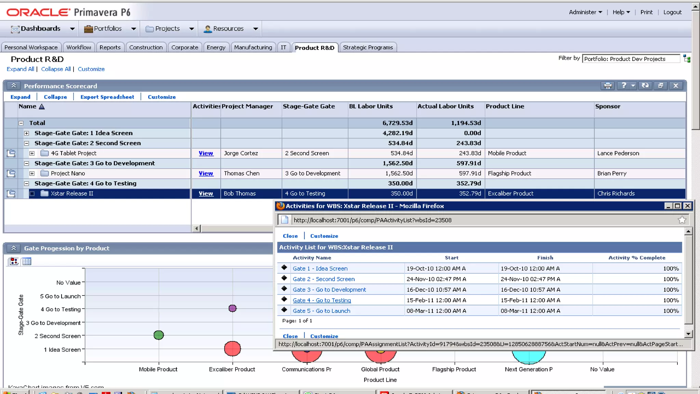Bookmark the page with the star icon in Firefox popup
Image resolution: width=700 pixels, height=394 pixels.
pyautogui.click(x=682, y=220)
